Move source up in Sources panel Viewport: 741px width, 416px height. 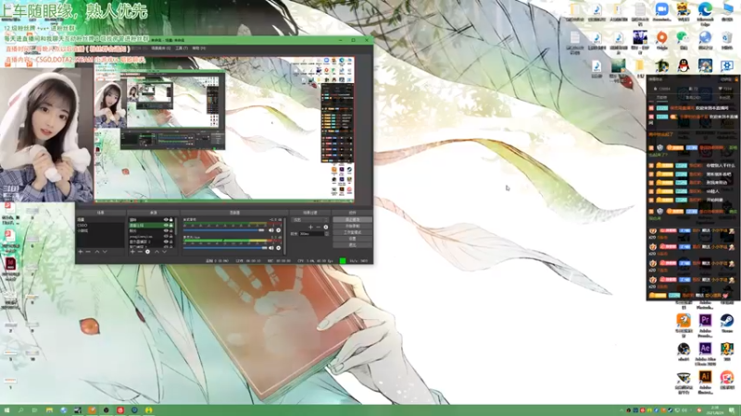tap(157, 251)
